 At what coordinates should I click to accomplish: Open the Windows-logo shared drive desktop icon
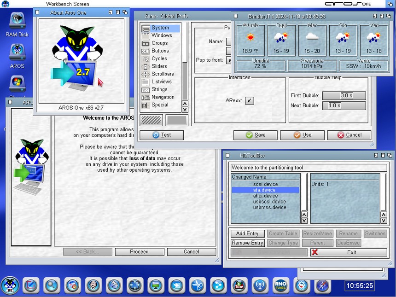click(x=17, y=84)
